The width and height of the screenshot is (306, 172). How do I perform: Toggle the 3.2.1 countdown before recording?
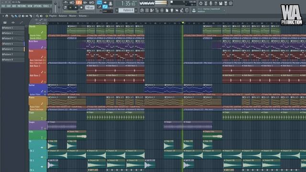tap(79, 2)
